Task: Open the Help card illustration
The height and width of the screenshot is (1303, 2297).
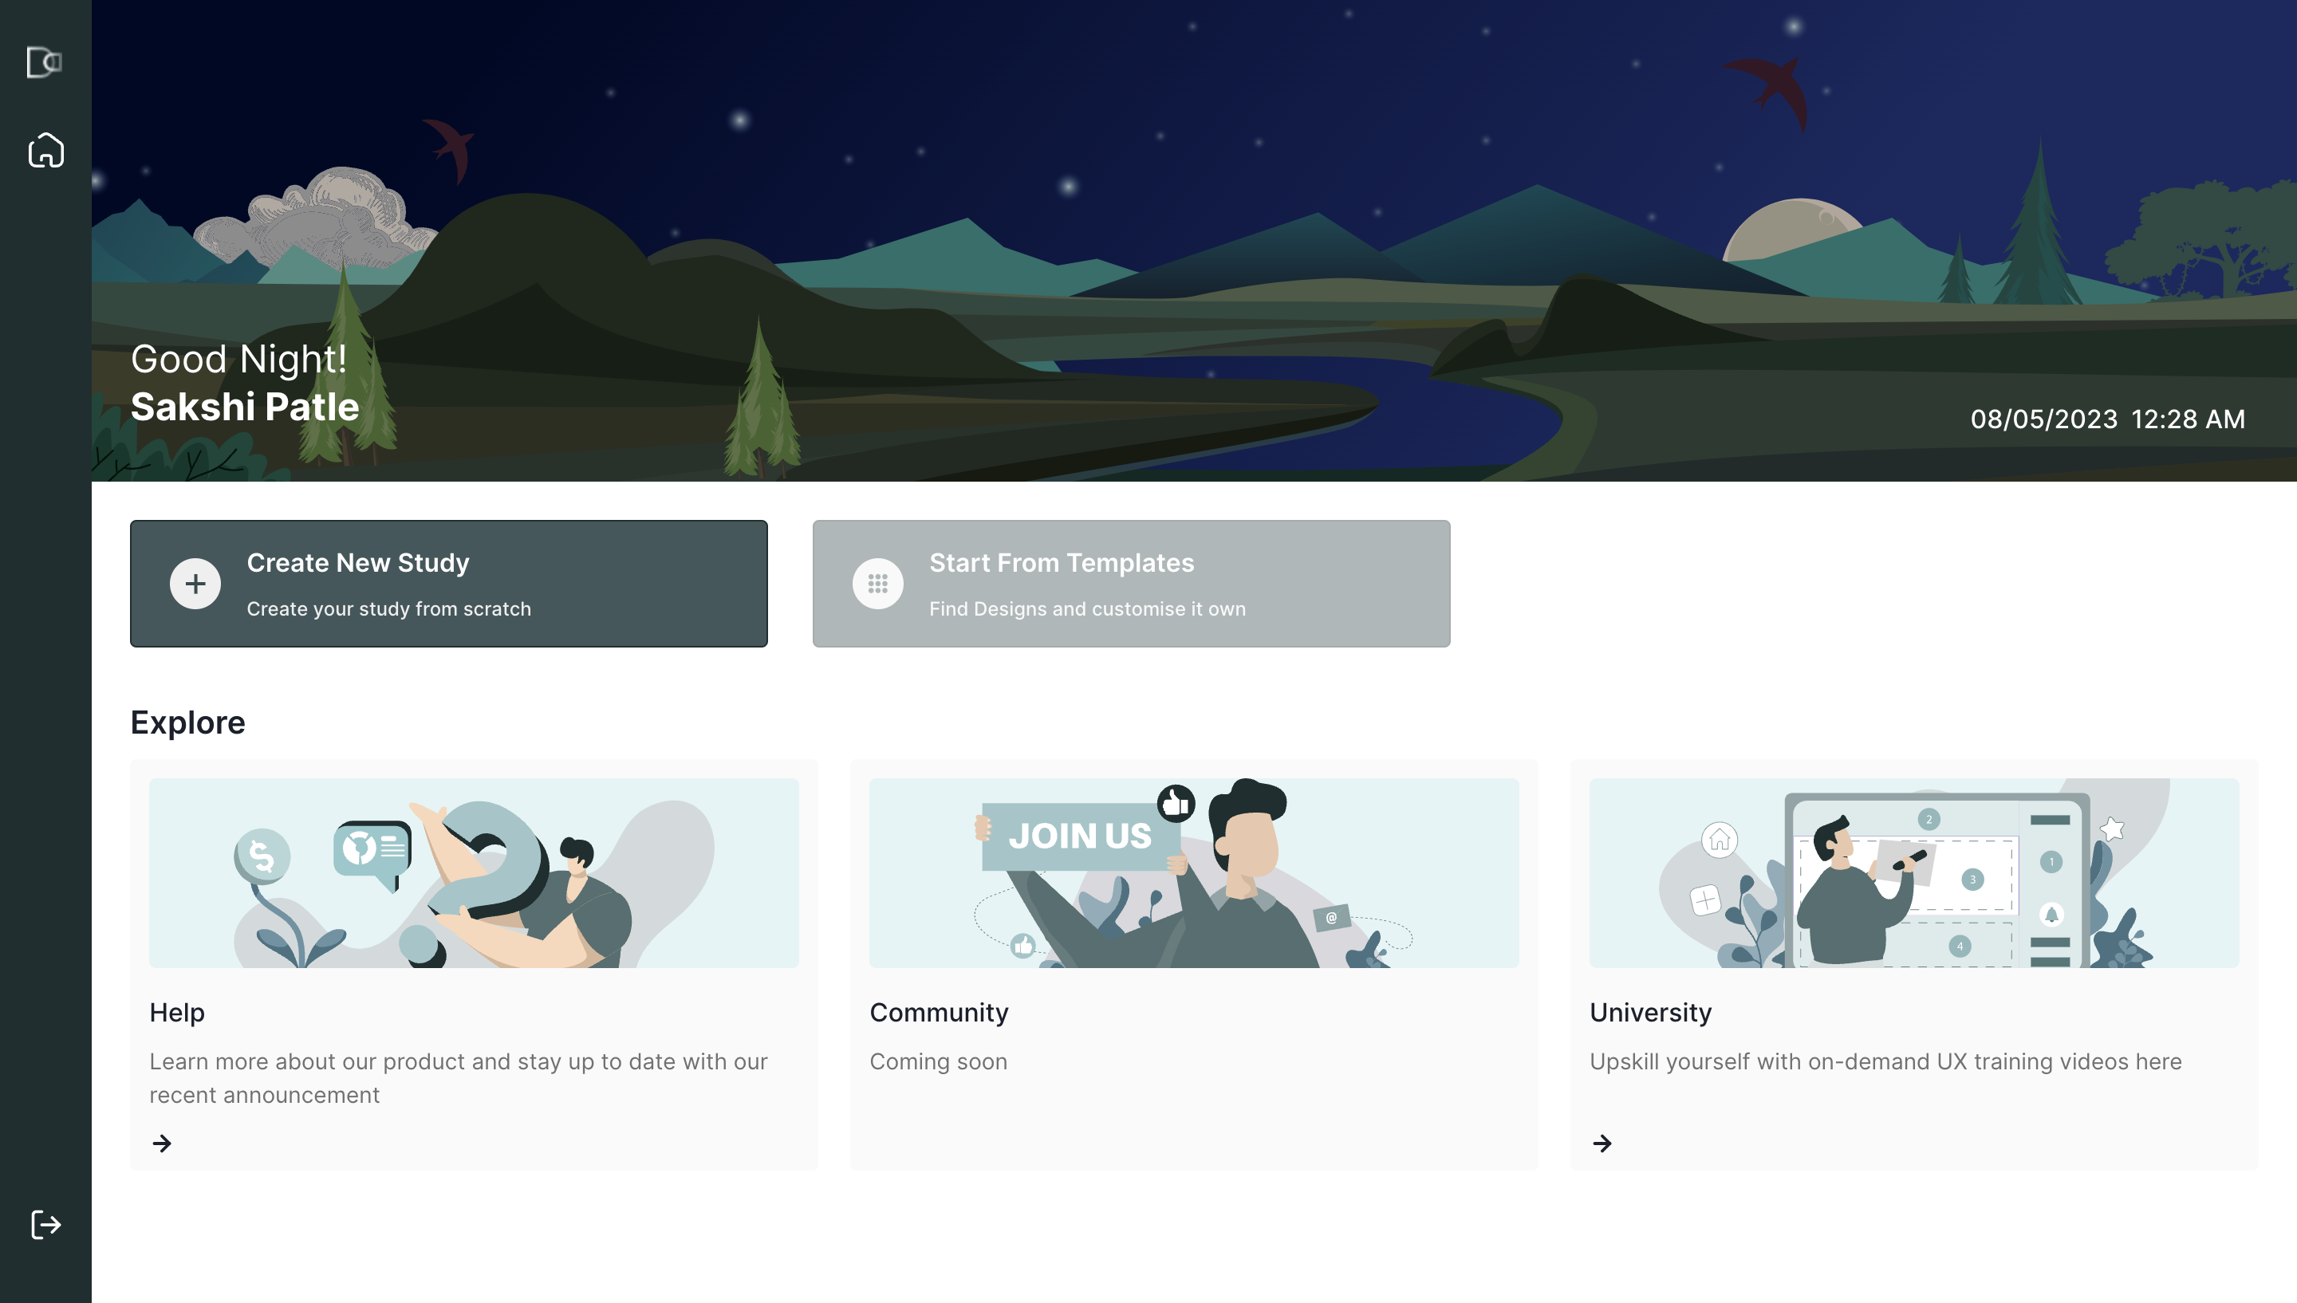Action: tap(475, 872)
